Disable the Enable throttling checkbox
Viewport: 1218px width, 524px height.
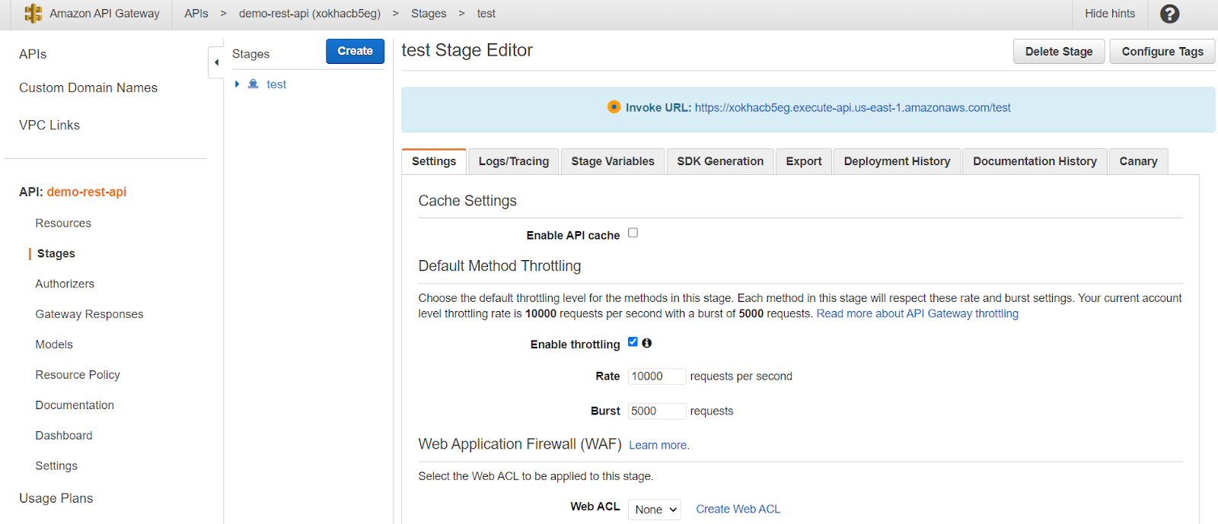pos(633,342)
